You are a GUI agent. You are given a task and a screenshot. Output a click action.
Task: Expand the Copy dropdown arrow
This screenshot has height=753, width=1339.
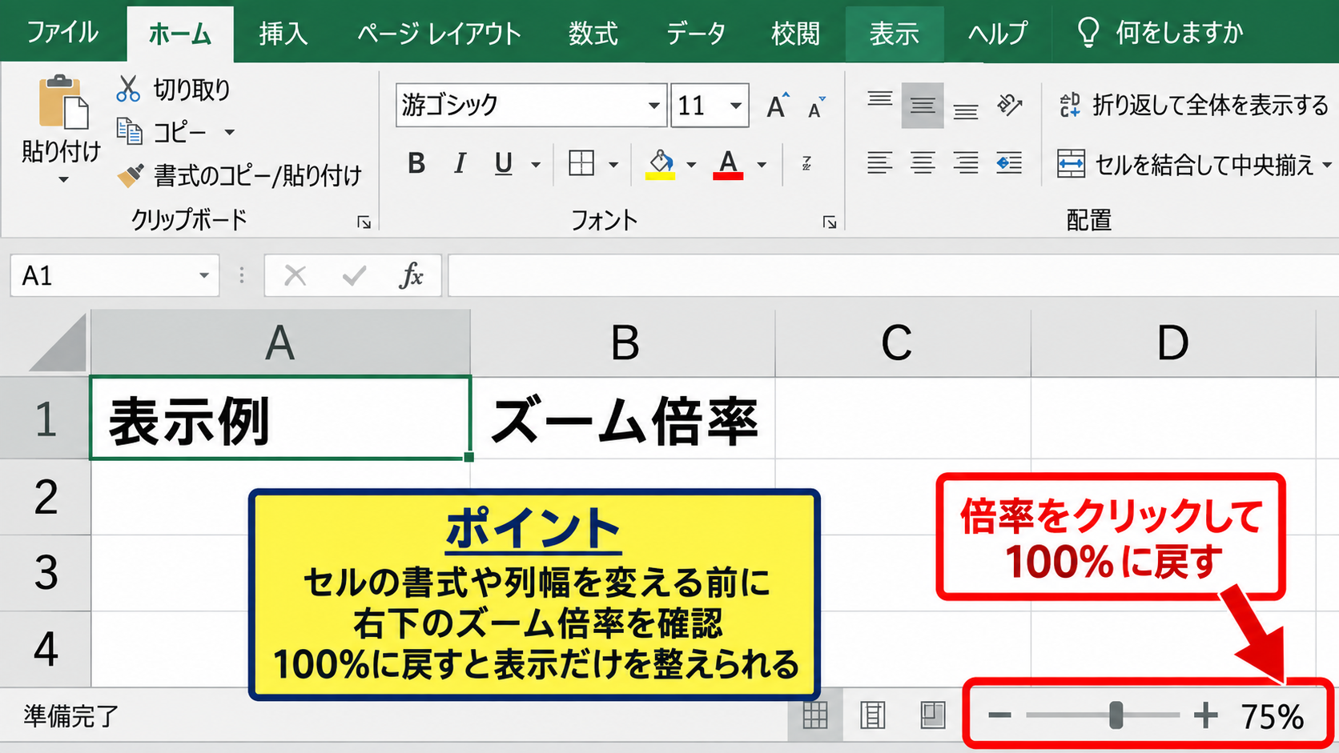click(x=230, y=132)
